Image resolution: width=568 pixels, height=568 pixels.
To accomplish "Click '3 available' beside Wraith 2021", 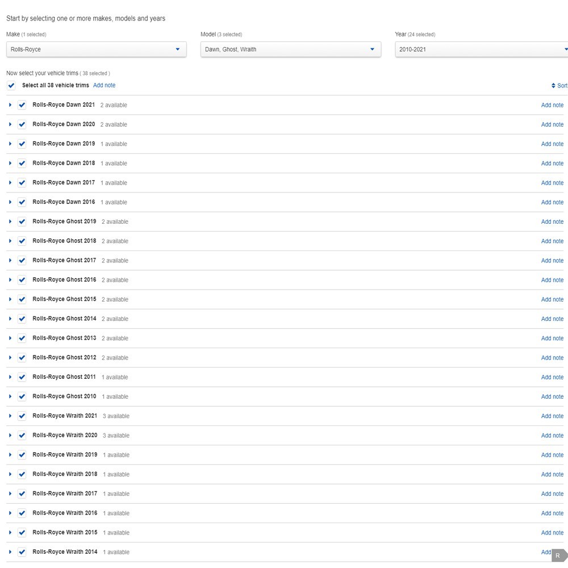I will [x=116, y=416].
